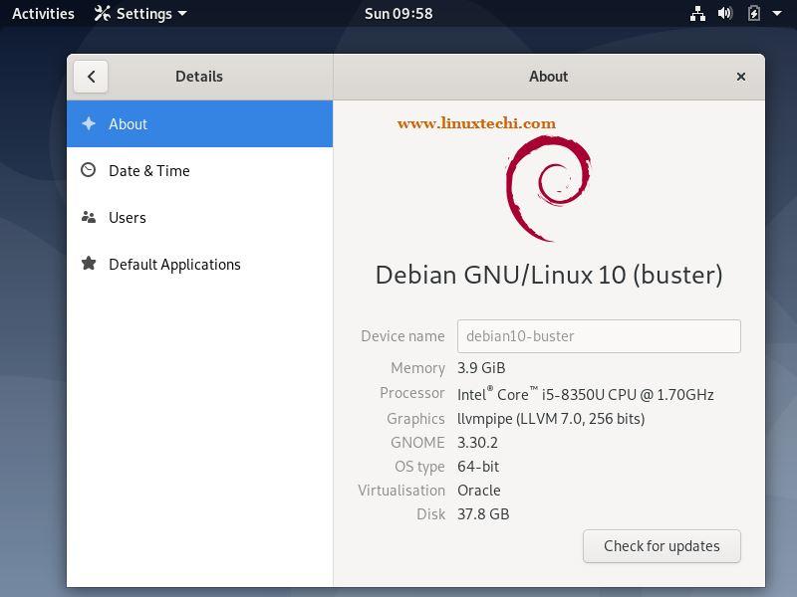Click the people icon next to Users
The image size is (797, 597).
(x=91, y=217)
